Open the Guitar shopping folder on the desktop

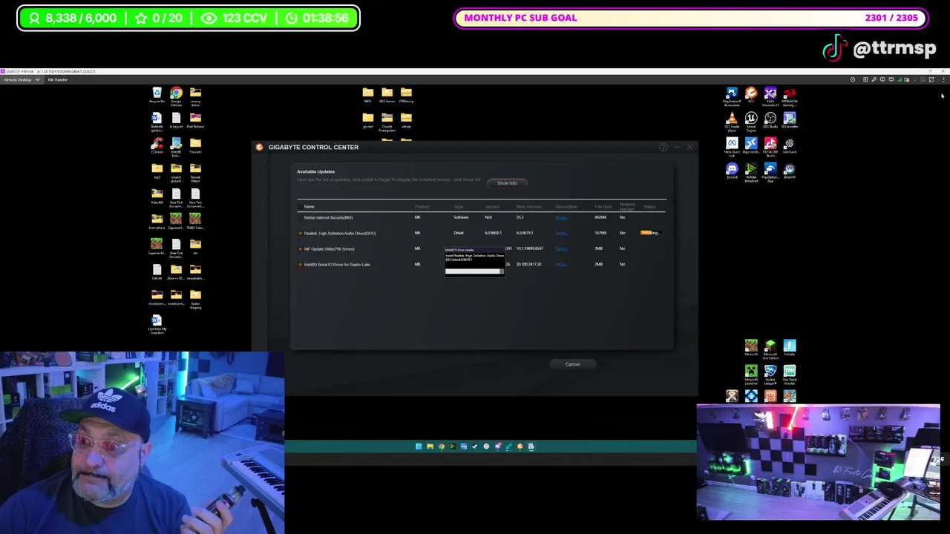click(195, 297)
